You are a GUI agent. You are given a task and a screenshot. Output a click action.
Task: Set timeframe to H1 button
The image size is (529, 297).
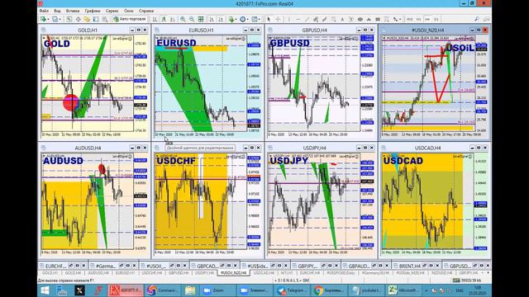point(419,19)
